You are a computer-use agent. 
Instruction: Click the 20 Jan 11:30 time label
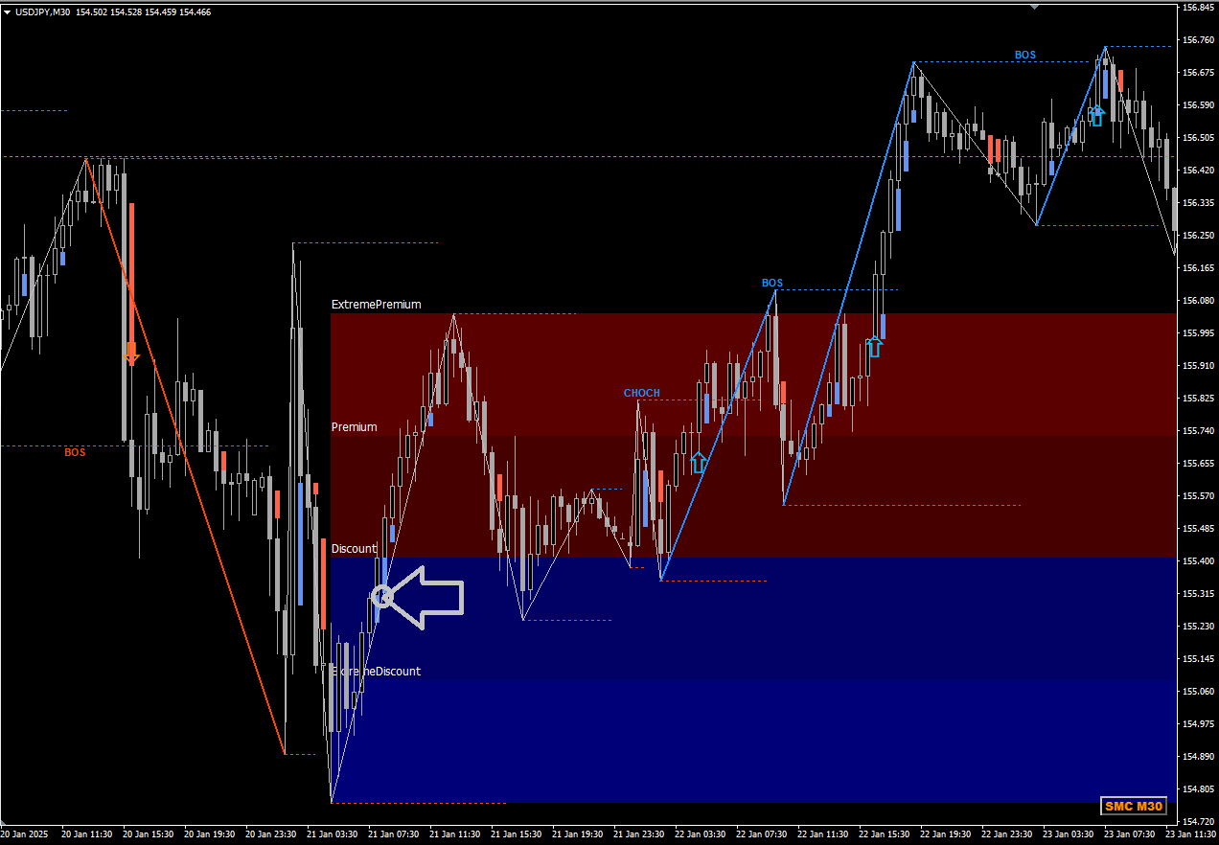tap(87, 834)
